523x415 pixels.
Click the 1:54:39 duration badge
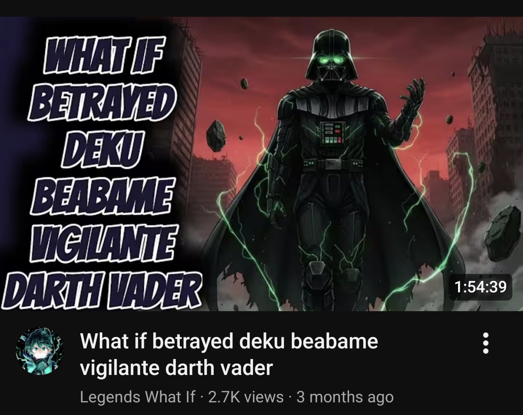tap(480, 287)
